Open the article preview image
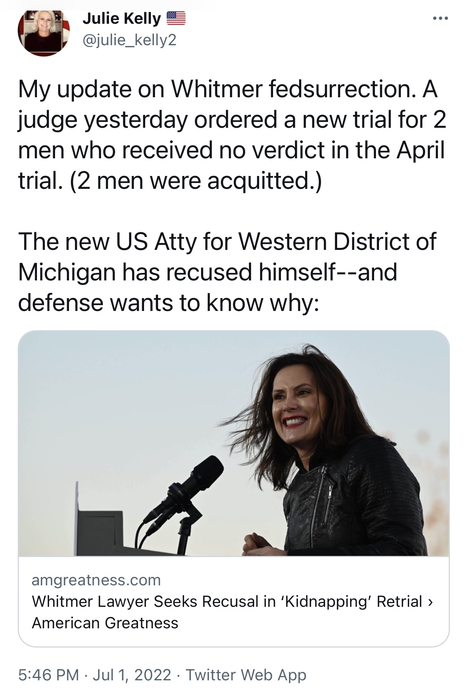Image resolution: width=468 pixels, height=689 pixels. point(233,443)
